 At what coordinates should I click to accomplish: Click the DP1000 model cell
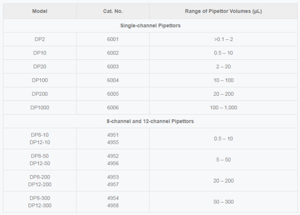(39, 107)
